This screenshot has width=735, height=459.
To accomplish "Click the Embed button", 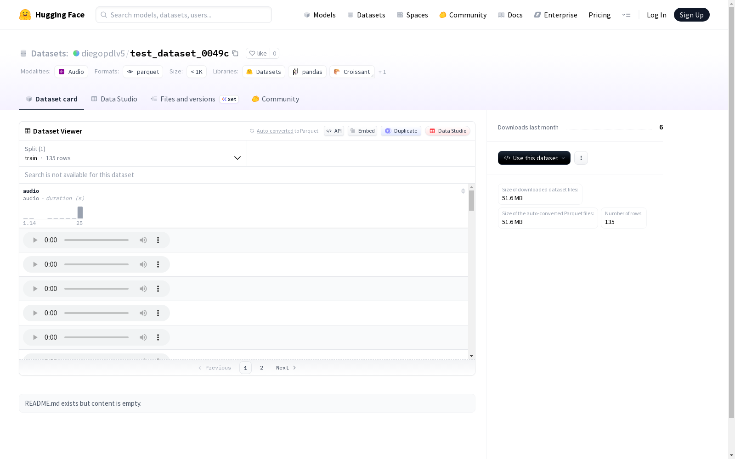I will point(362,131).
